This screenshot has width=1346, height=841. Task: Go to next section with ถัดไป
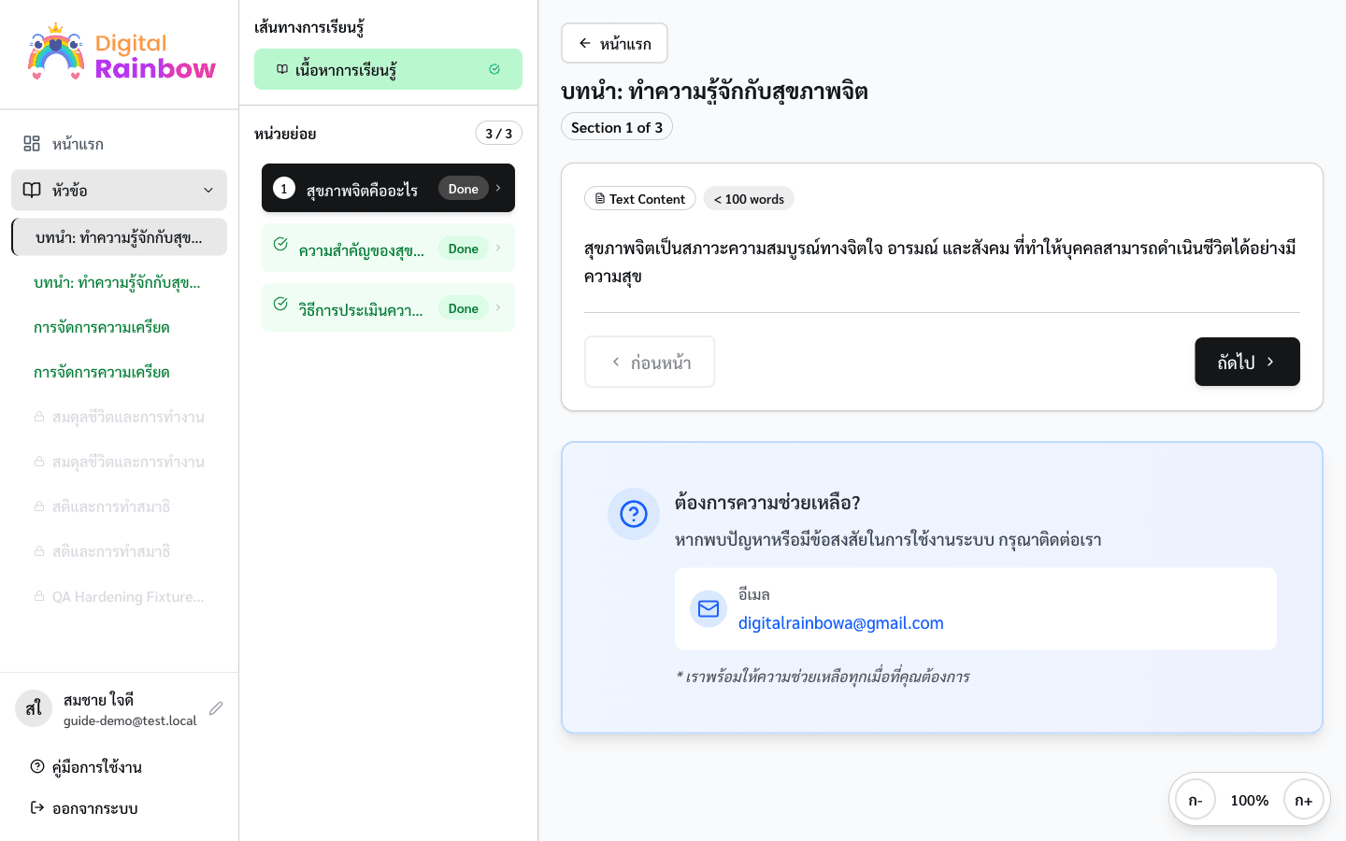coord(1247,362)
